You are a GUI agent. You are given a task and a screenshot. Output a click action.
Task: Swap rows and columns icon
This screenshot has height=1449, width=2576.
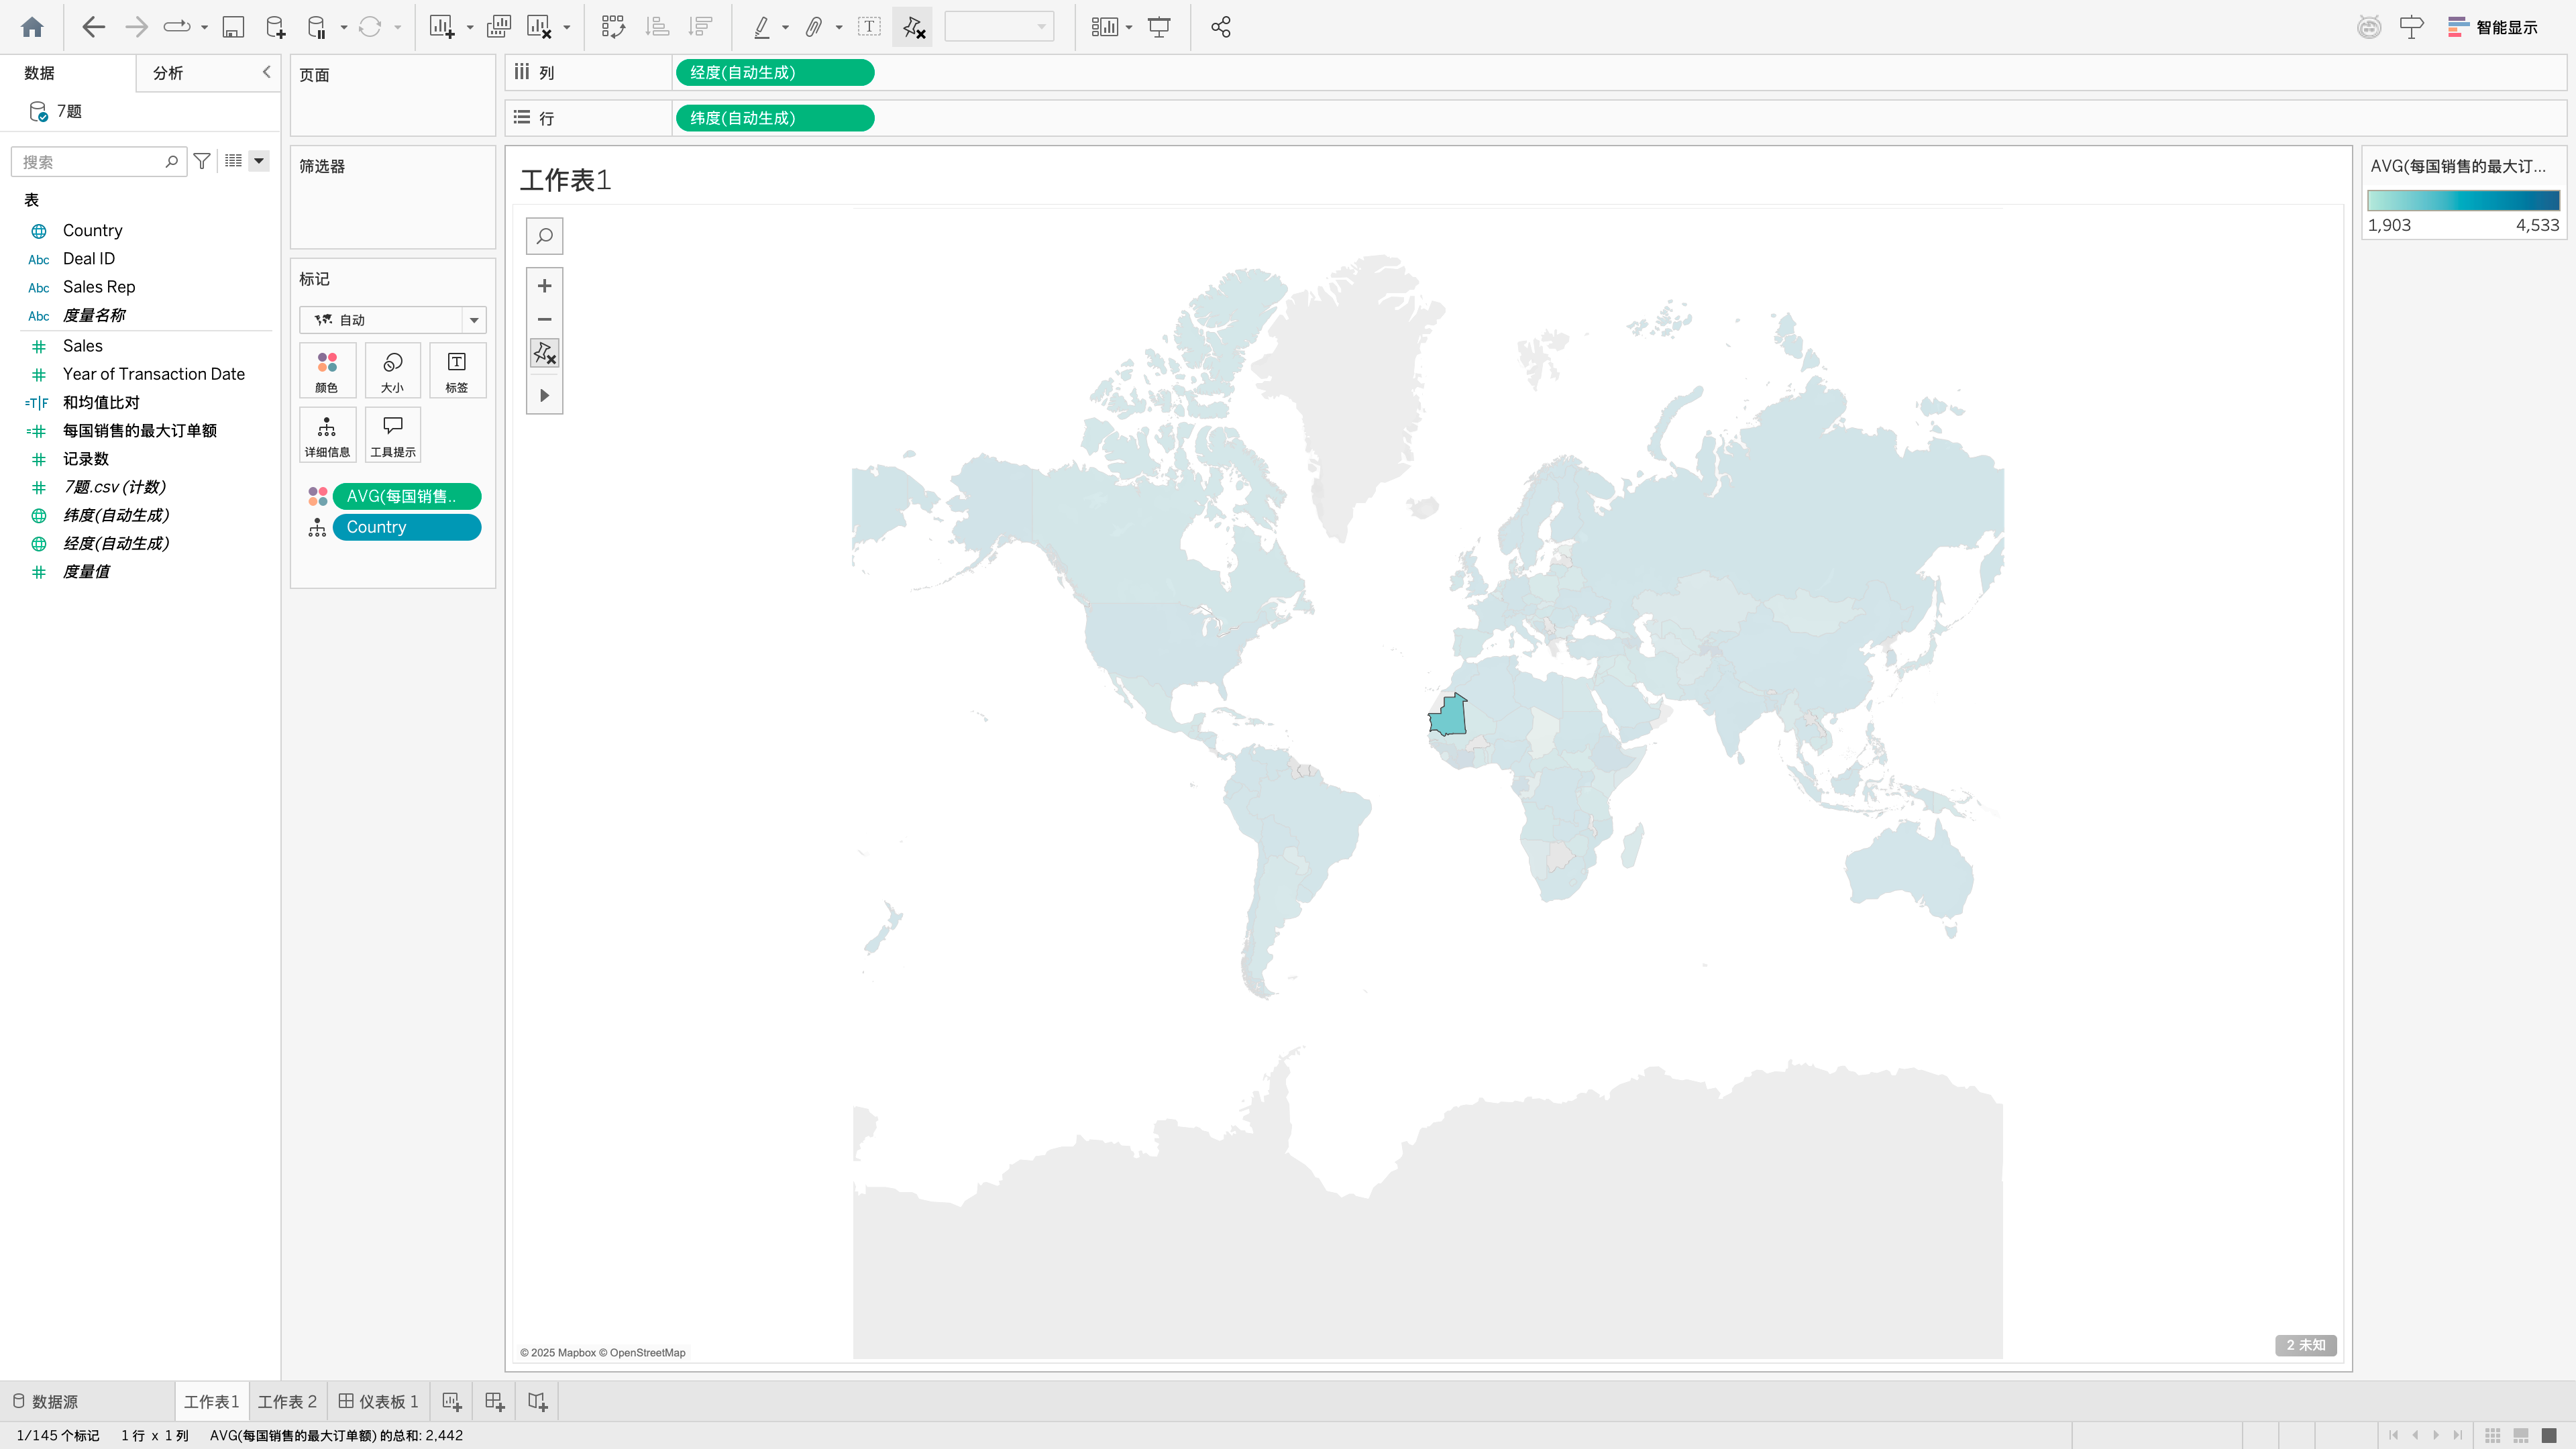(x=613, y=27)
